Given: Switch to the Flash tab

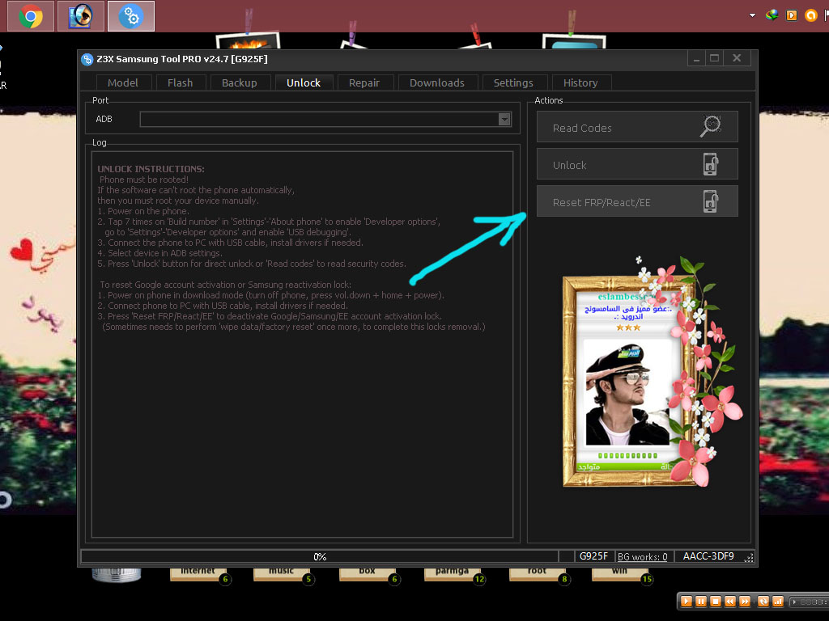Looking at the screenshot, I should tap(181, 83).
